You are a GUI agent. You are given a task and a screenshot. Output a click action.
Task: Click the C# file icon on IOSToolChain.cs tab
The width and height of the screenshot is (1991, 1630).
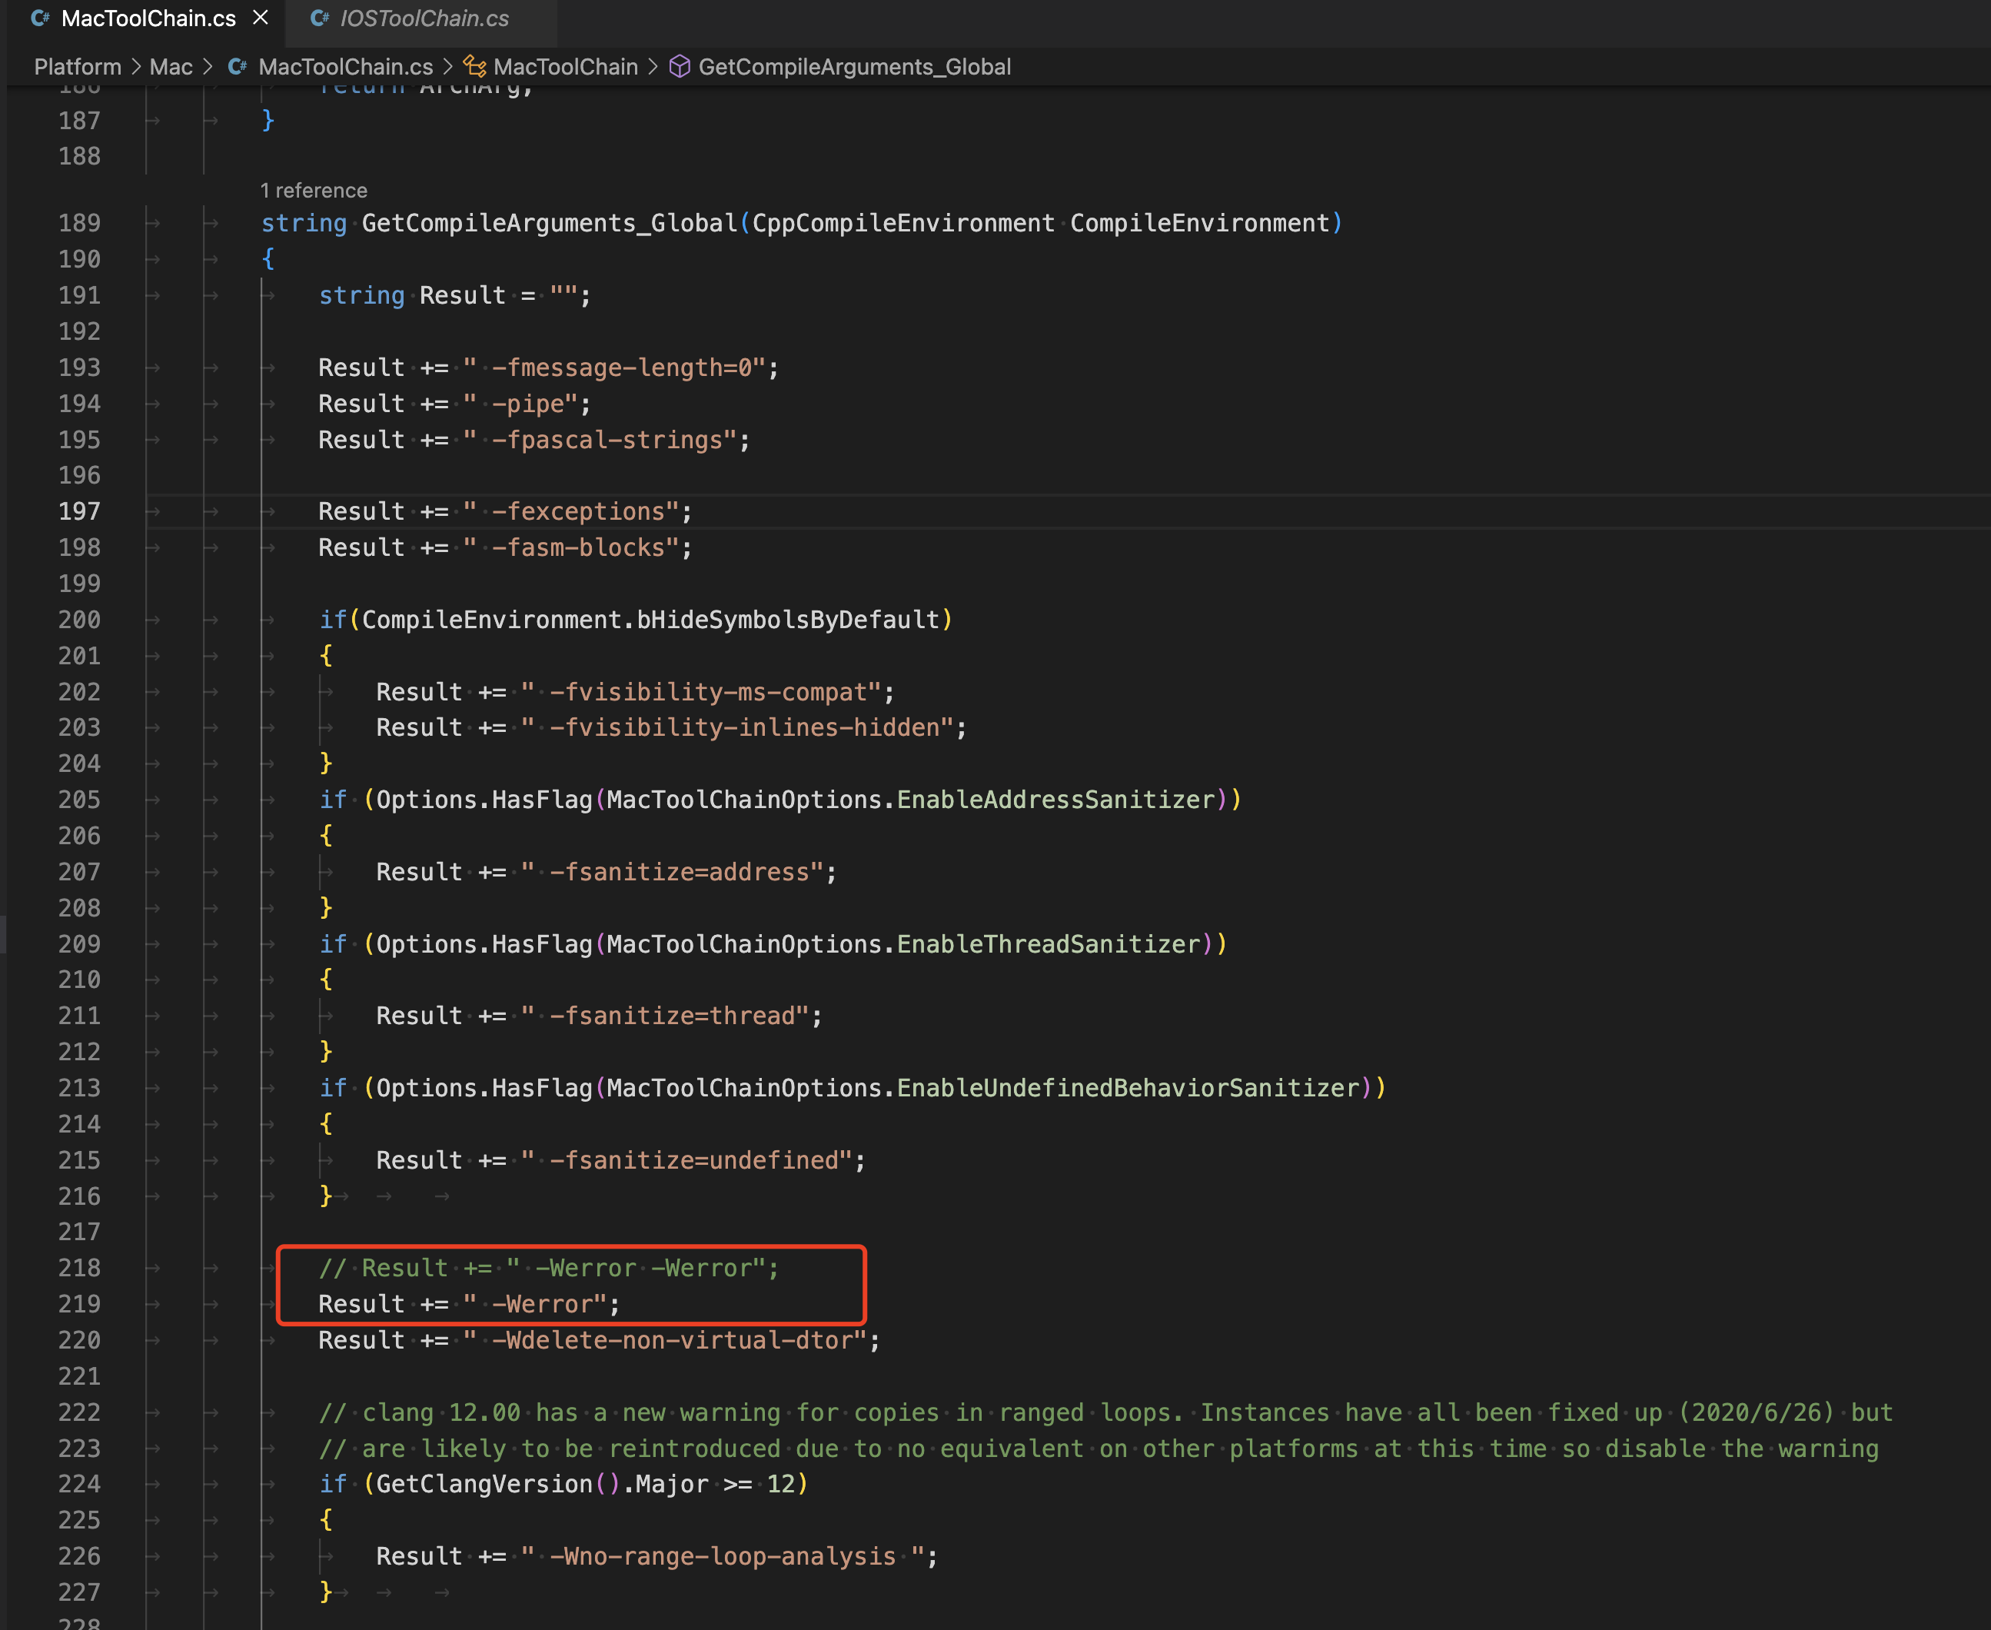319,18
